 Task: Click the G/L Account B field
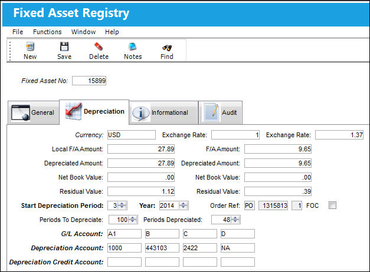click(162, 234)
